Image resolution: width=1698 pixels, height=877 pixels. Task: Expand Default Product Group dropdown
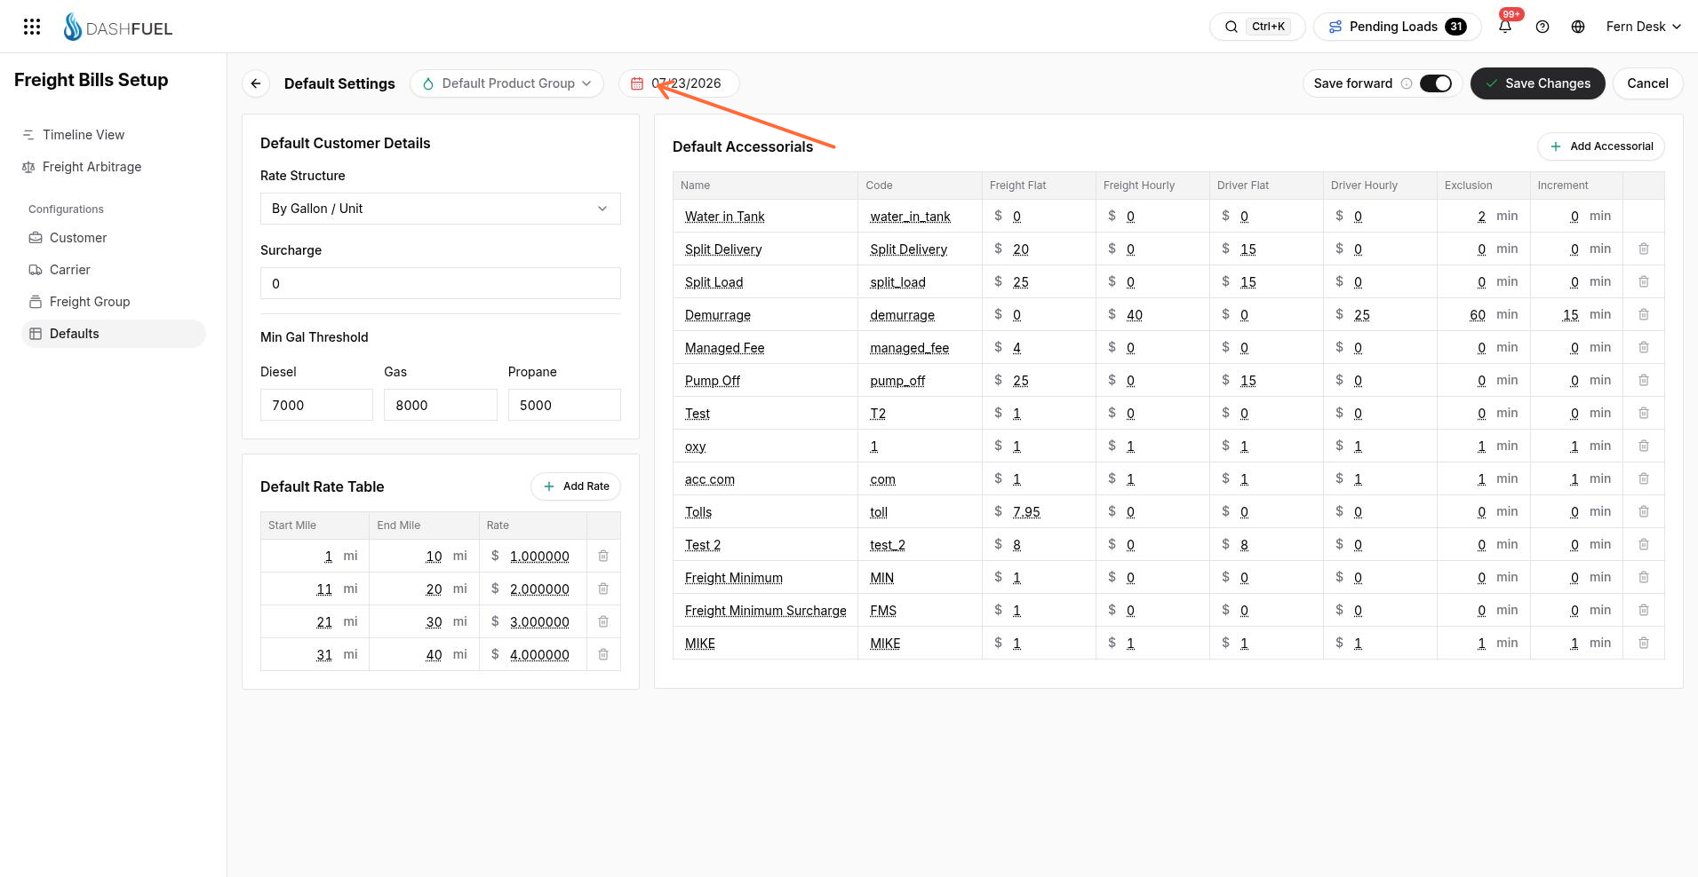[x=506, y=83]
